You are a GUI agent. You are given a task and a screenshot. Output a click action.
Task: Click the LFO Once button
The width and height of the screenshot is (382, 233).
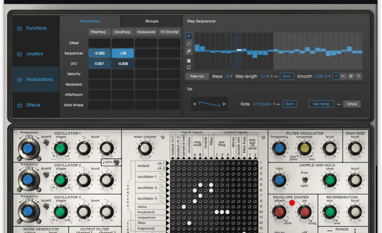tap(352, 104)
